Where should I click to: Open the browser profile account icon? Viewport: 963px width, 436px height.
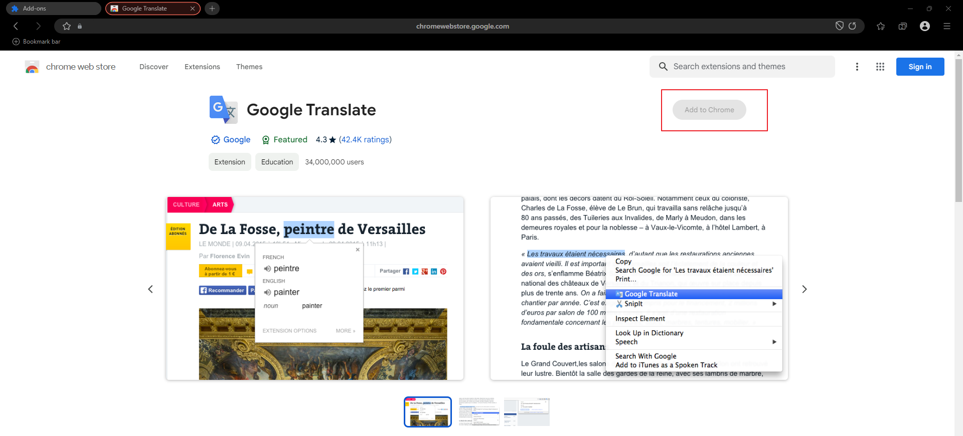click(925, 26)
